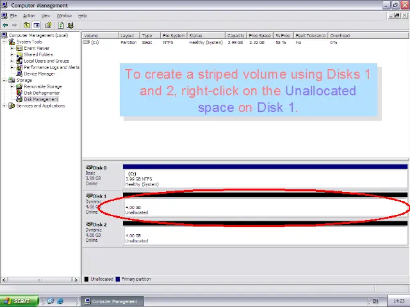Image resolution: width=410 pixels, height=307 pixels.
Task: Click the 2.32 GB free space cell
Action: click(x=257, y=42)
